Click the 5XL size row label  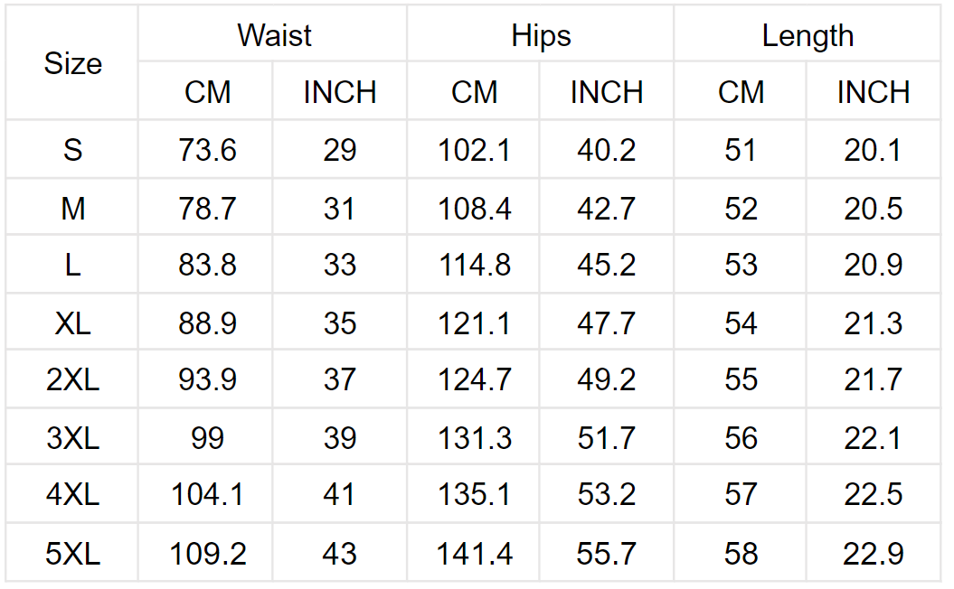pos(72,553)
